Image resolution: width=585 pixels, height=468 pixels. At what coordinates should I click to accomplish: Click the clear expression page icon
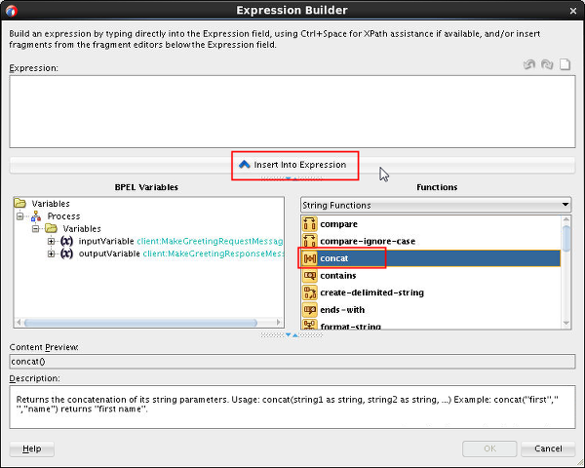click(564, 65)
